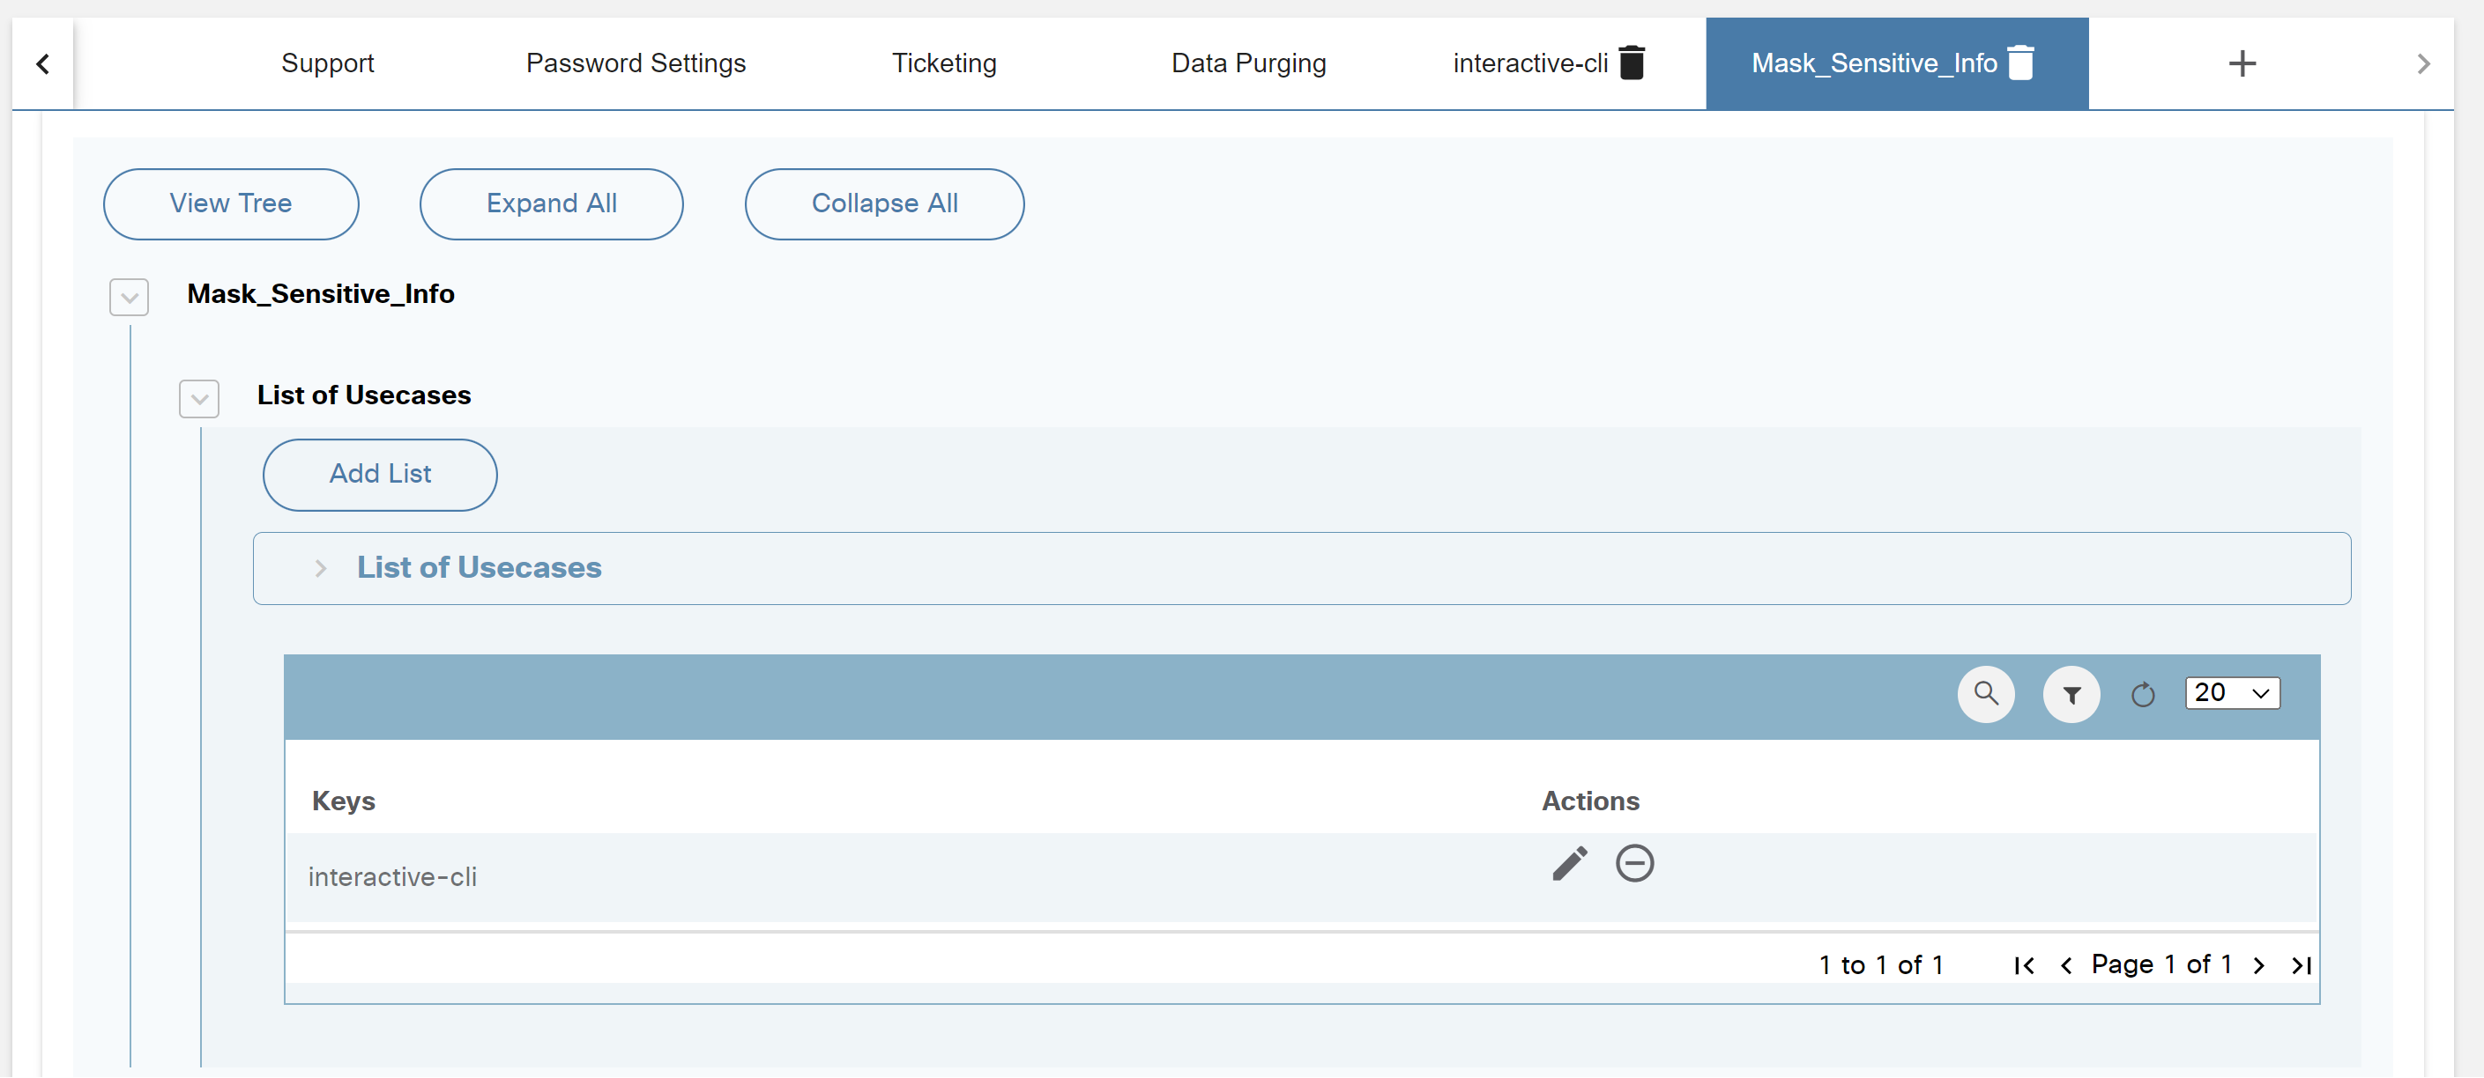Collapse the List of Usecases node

point(198,398)
